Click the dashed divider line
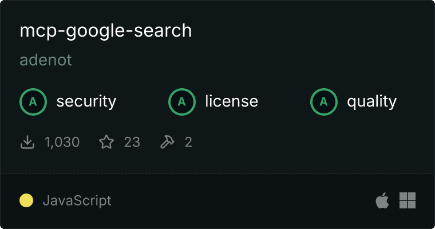The image size is (435, 229). pyautogui.click(x=217, y=173)
